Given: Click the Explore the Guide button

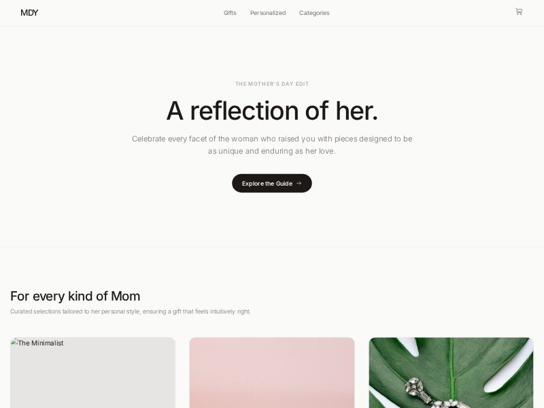Looking at the screenshot, I should click(x=271, y=183).
